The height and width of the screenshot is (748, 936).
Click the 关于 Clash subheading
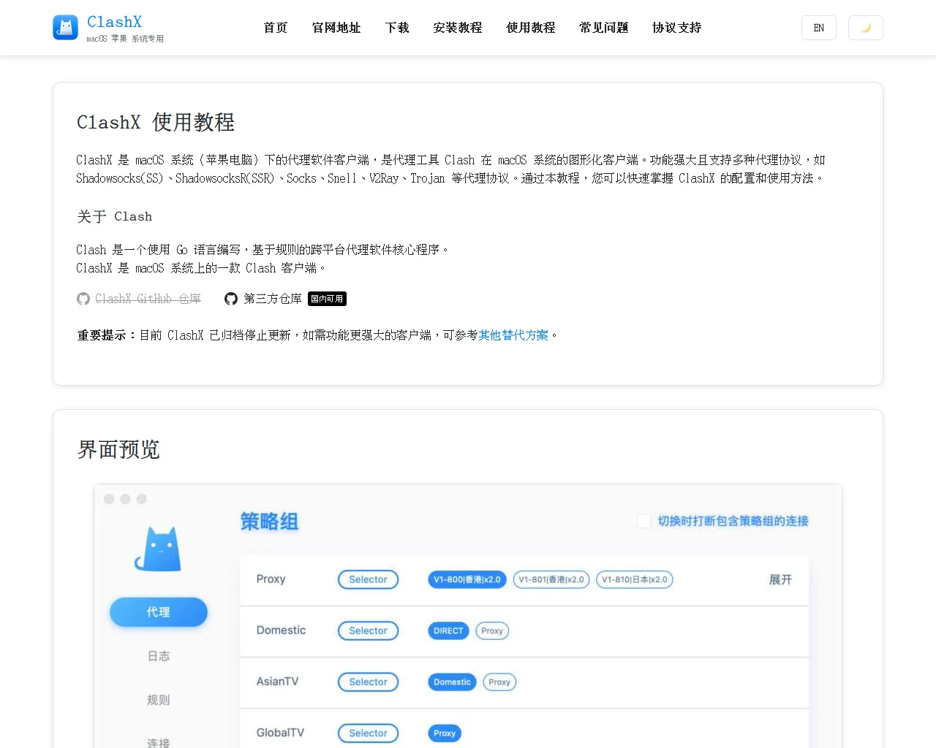[115, 216]
